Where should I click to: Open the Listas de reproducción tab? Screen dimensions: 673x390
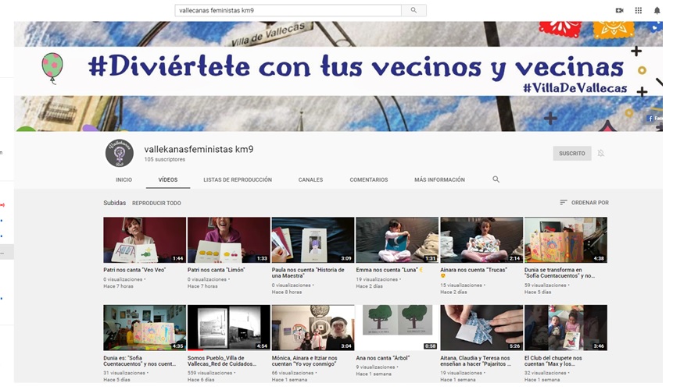tap(238, 180)
